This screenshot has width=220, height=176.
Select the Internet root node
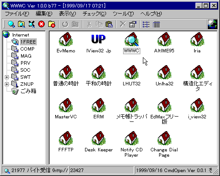[21, 35]
